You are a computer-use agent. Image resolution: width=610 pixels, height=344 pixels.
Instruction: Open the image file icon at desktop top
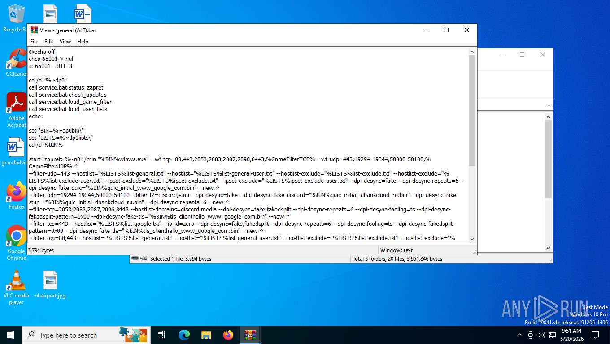(50, 13)
